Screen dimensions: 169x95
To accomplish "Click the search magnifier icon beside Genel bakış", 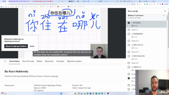I will 5,61.
